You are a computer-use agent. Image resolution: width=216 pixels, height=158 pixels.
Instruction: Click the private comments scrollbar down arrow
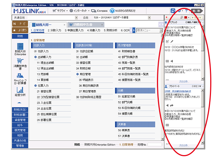coord(202,143)
